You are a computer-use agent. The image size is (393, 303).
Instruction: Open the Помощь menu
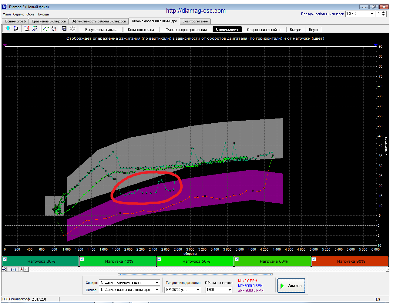[43, 14]
